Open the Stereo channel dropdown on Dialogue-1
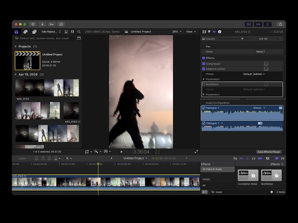 259,108
